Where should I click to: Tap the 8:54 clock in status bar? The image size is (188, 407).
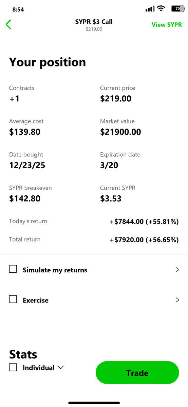pos(18,9)
